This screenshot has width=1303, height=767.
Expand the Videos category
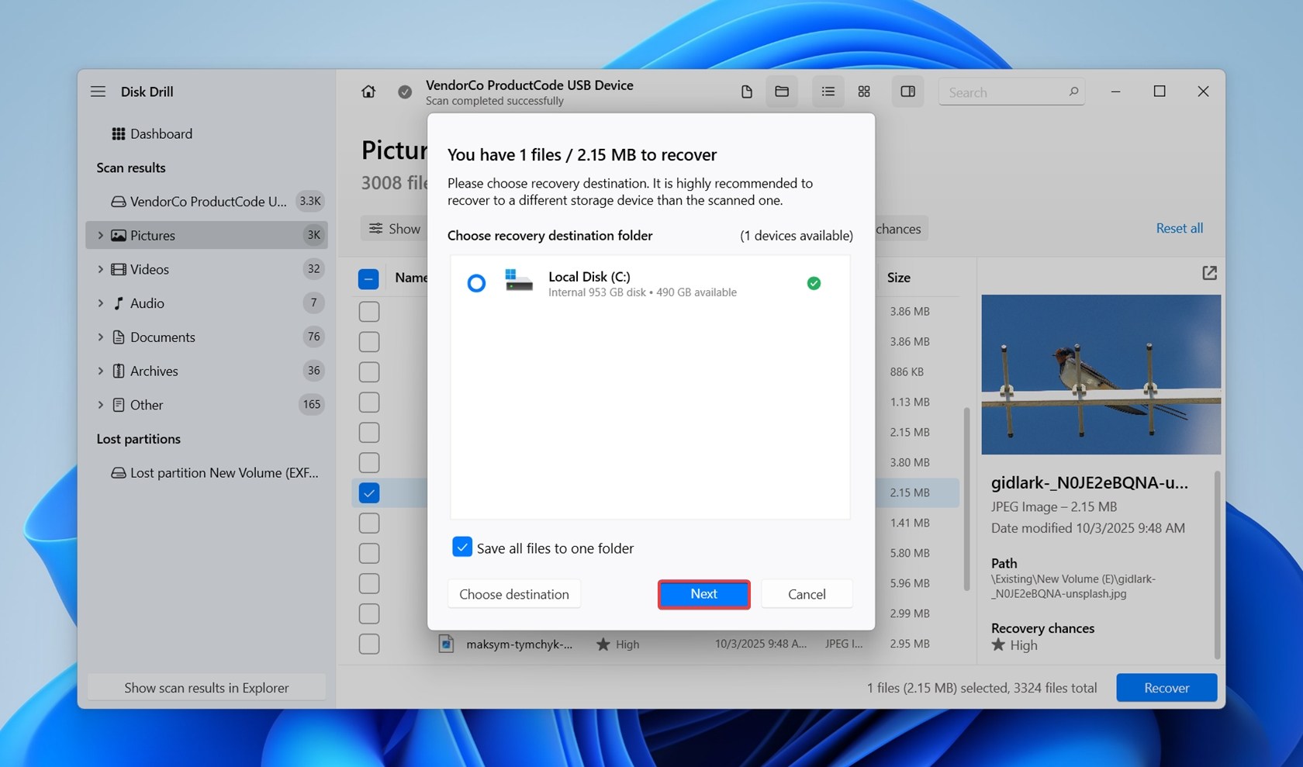coord(100,269)
